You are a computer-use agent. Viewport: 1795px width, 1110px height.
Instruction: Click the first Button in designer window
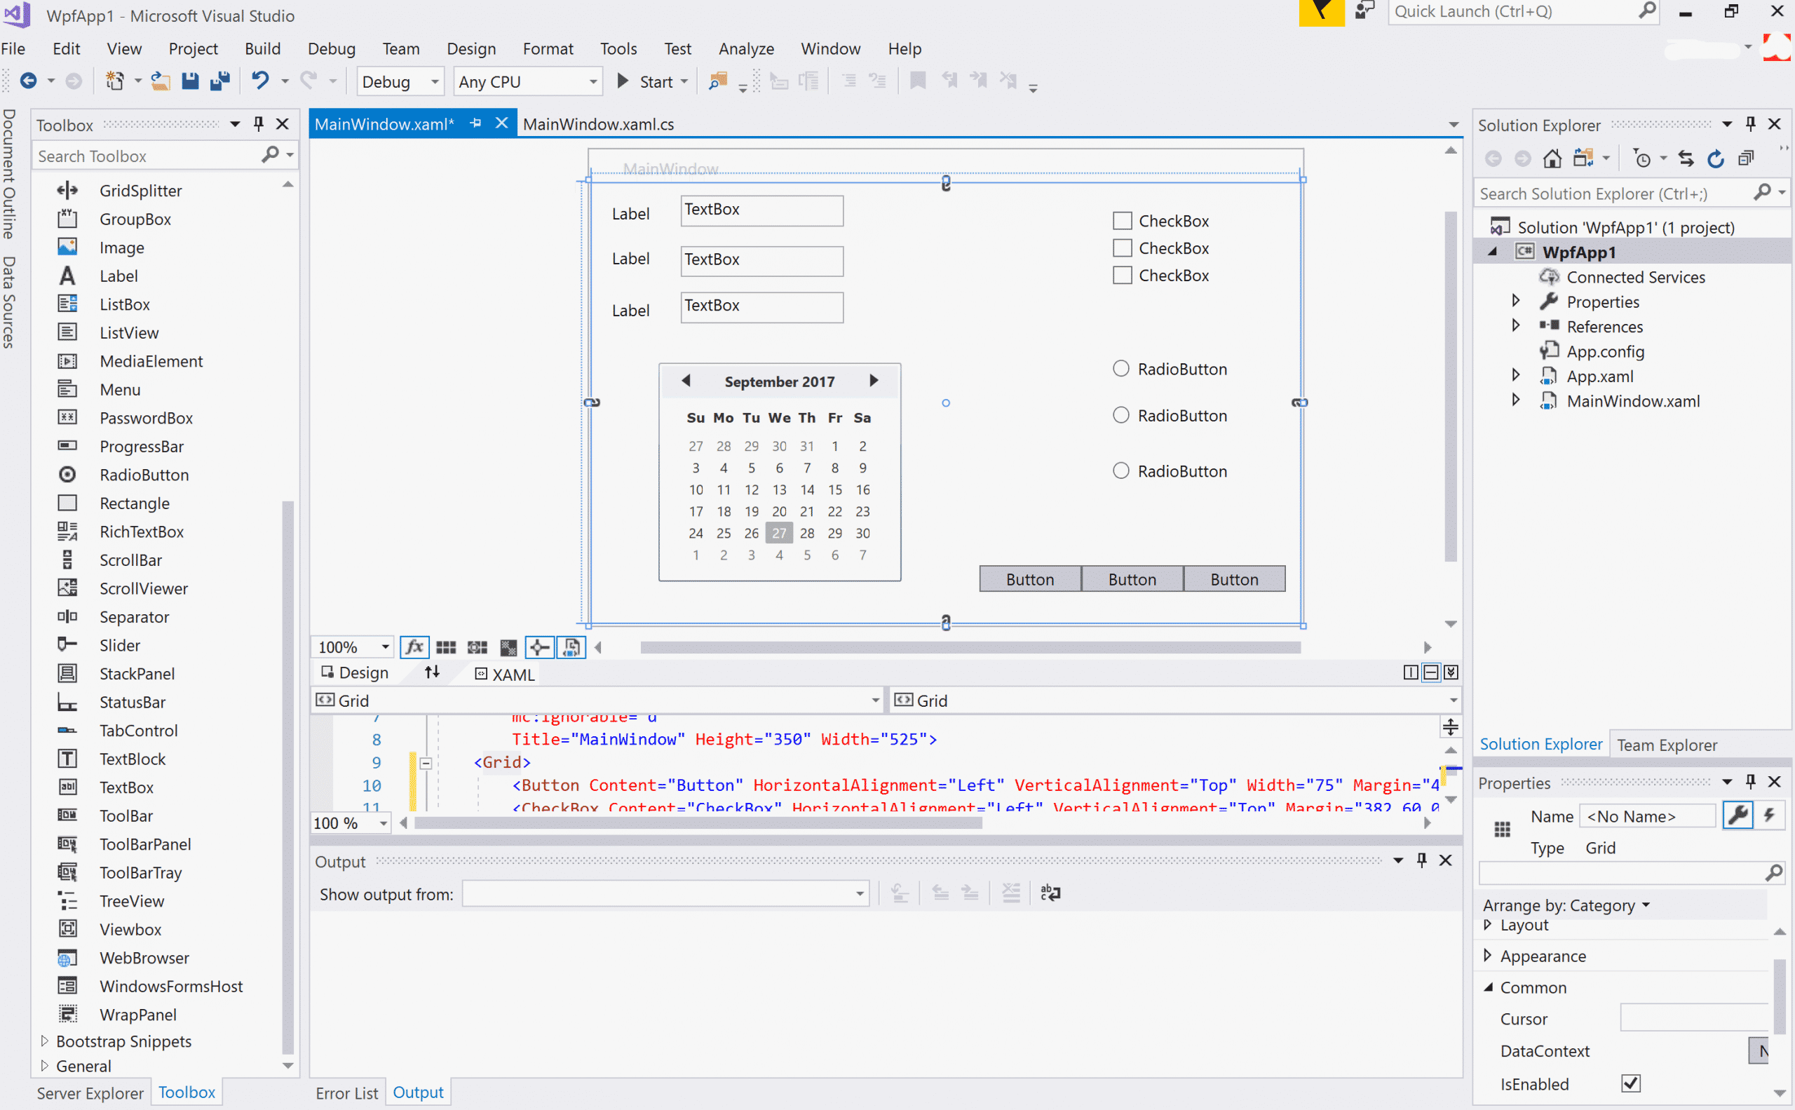(x=1029, y=578)
